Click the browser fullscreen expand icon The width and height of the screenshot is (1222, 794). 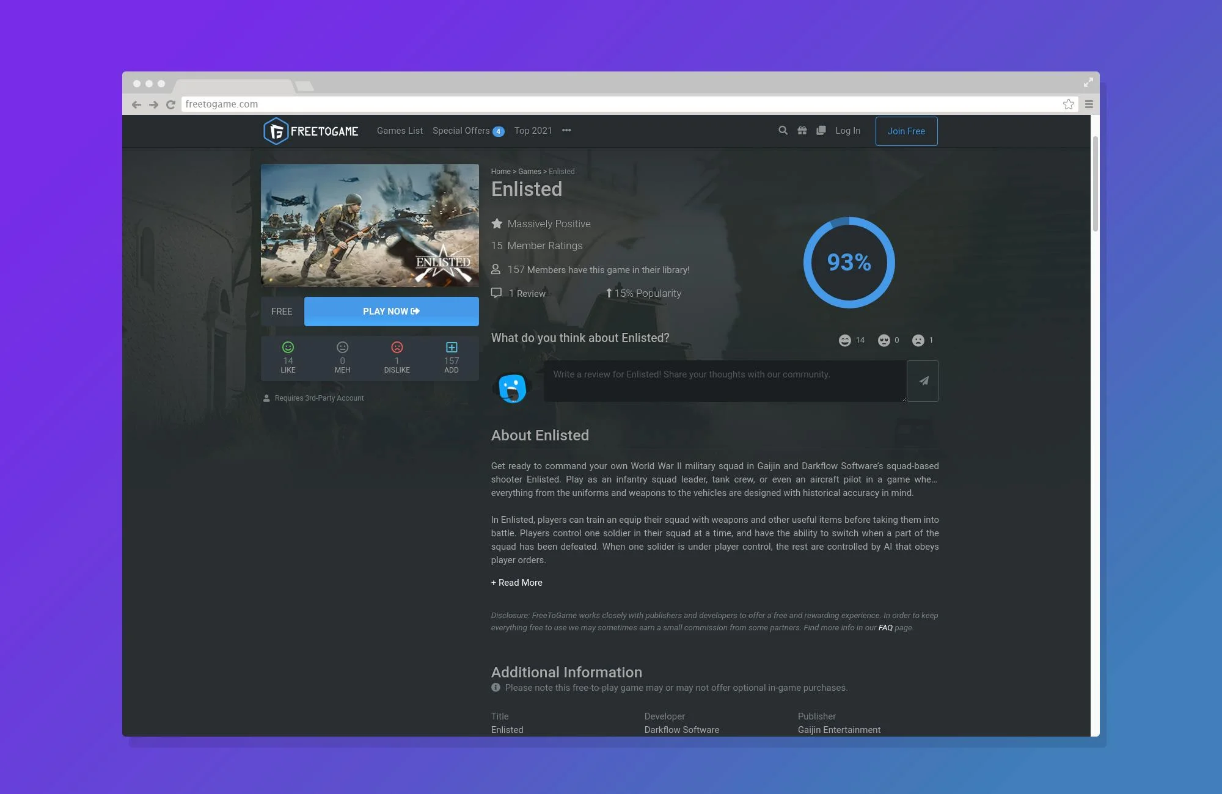click(x=1088, y=82)
